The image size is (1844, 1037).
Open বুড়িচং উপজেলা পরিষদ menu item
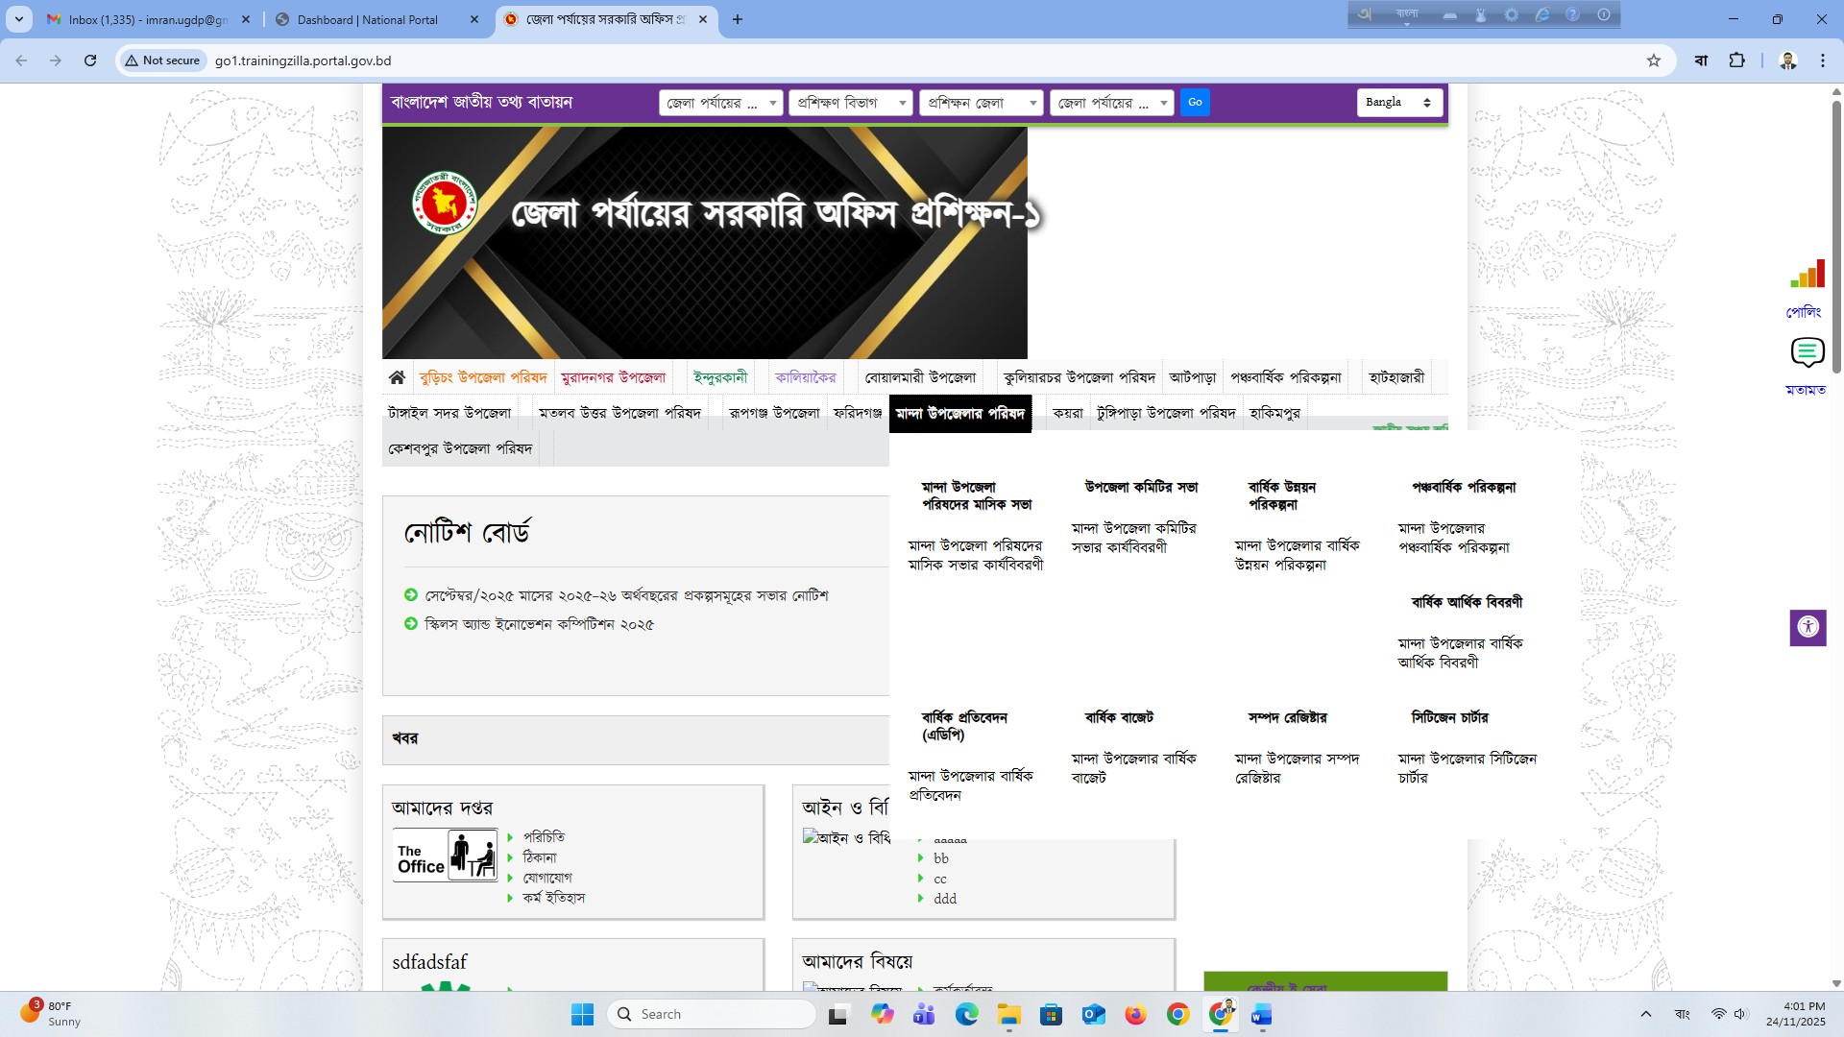coord(483,377)
